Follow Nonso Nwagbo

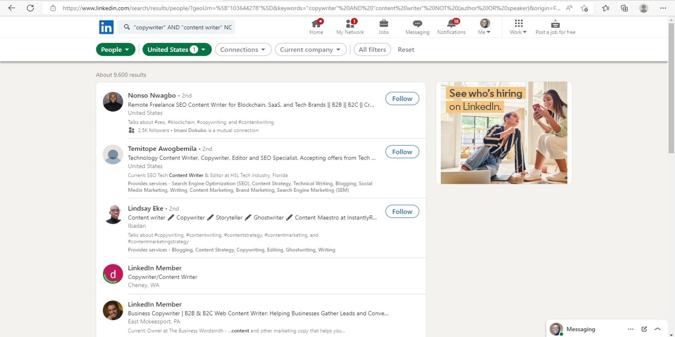[402, 99]
